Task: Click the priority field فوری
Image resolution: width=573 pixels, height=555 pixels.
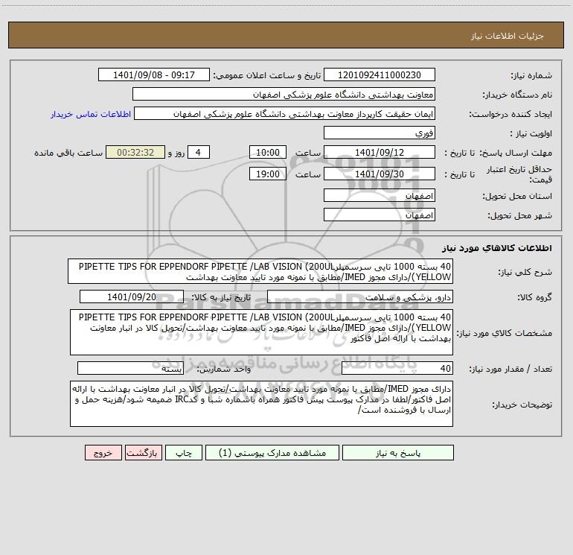Action: pos(380,133)
